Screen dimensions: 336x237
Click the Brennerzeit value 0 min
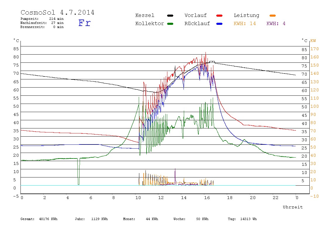(x=58, y=27)
